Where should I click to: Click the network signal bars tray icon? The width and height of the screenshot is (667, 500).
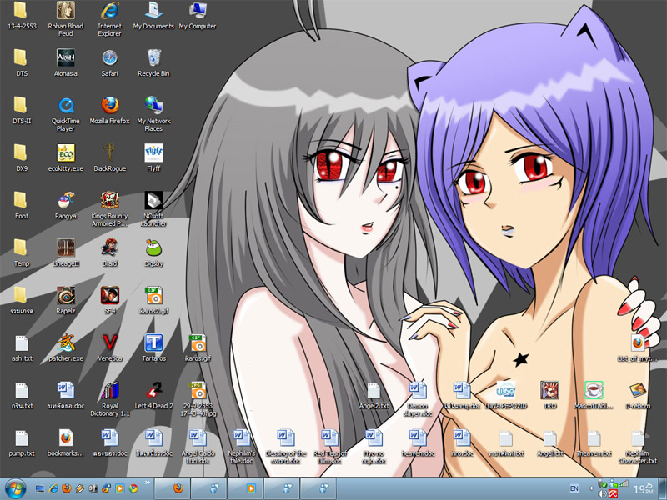(x=624, y=483)
